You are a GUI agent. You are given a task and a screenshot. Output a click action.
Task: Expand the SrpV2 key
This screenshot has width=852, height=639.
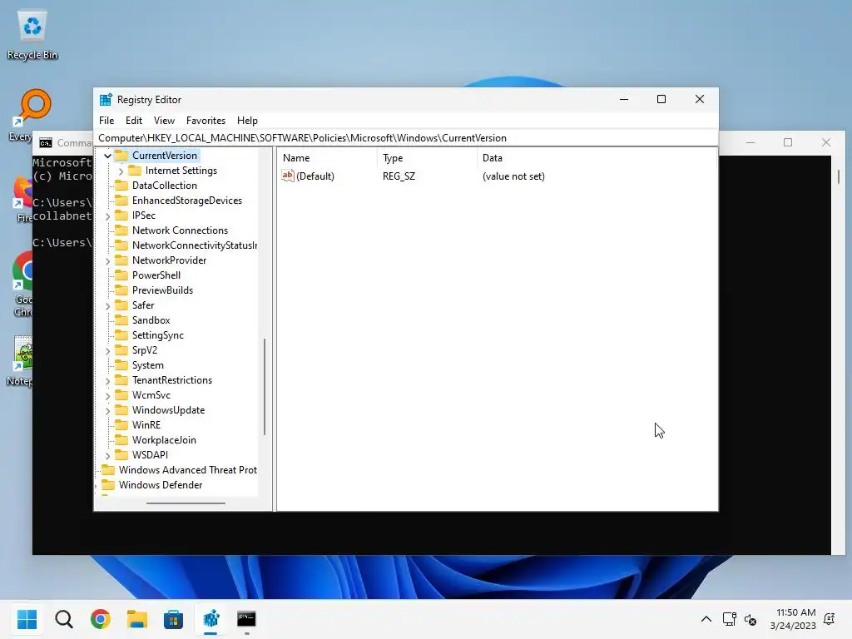tap(107, 351)
